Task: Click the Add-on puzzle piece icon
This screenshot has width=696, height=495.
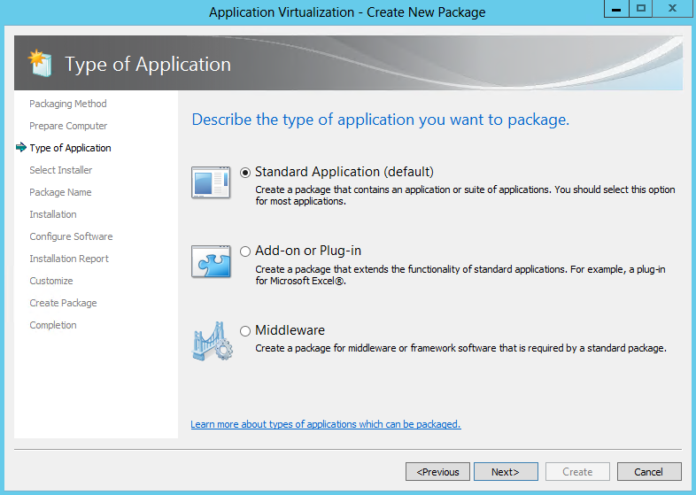Action: [x=211, y=261]
